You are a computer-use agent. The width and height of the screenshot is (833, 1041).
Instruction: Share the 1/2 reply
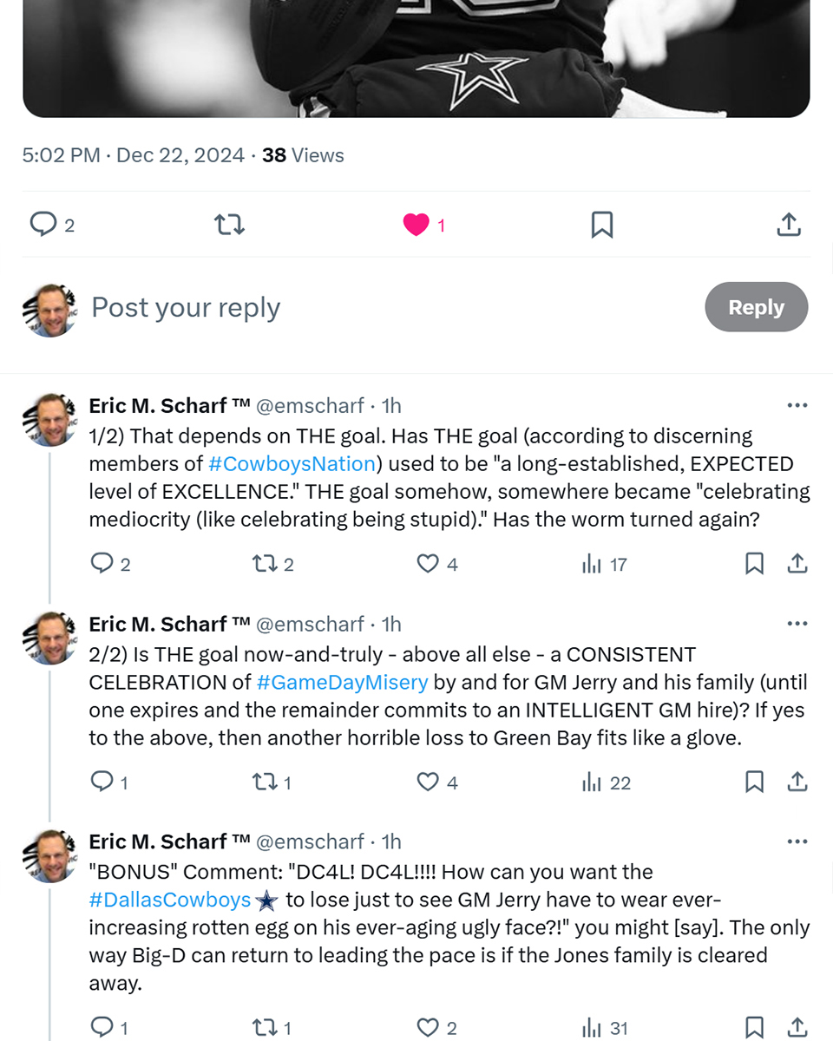coord(797,564)
